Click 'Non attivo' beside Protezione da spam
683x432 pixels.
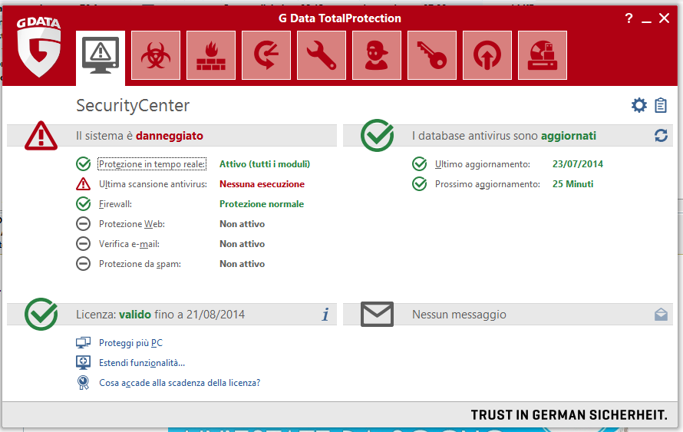(x=242, y=264)
